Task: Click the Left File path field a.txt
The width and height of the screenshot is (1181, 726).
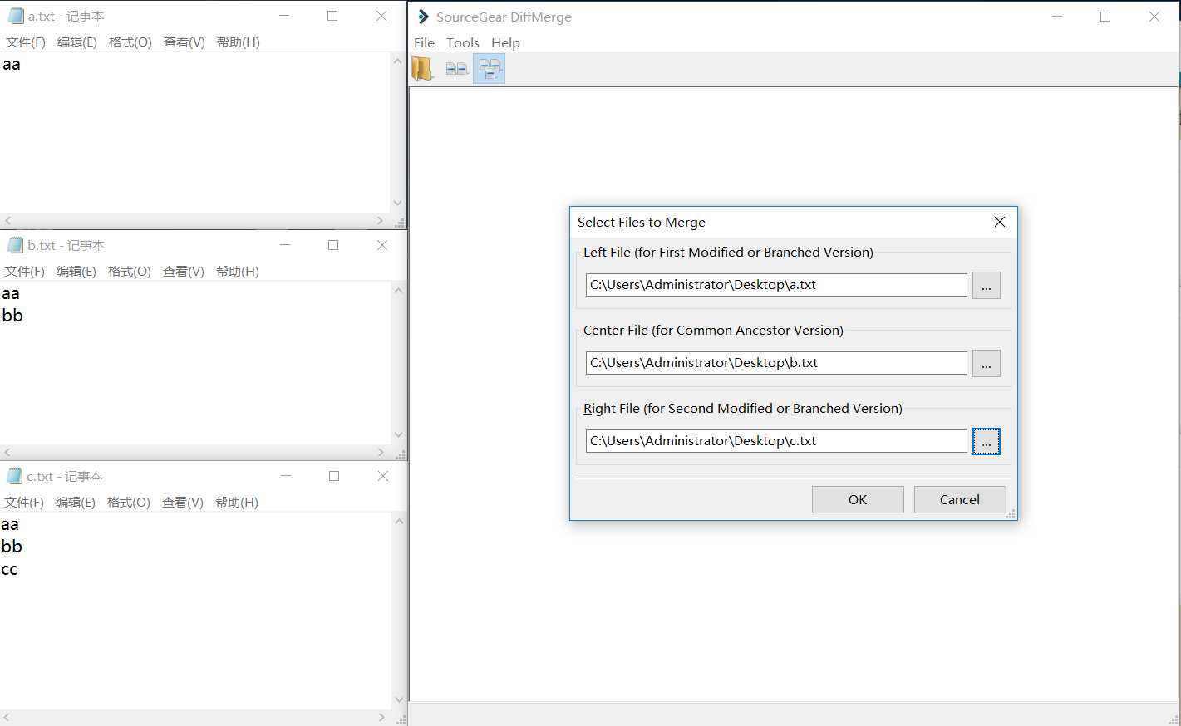Action: [776, 285]
